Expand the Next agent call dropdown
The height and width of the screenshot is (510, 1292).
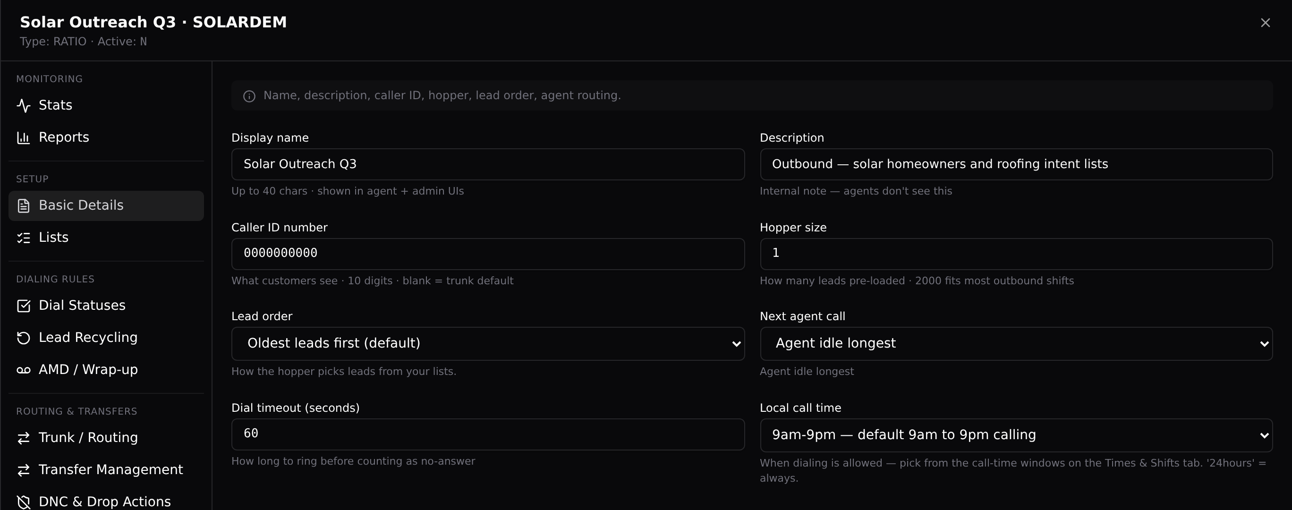coord(1016,343)
